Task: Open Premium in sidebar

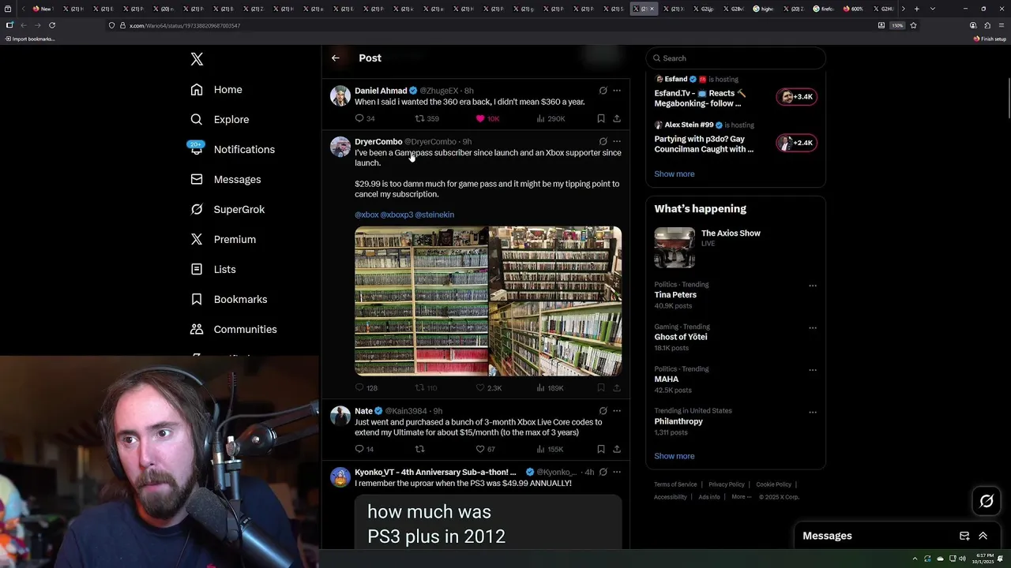Action: point(223,240)
